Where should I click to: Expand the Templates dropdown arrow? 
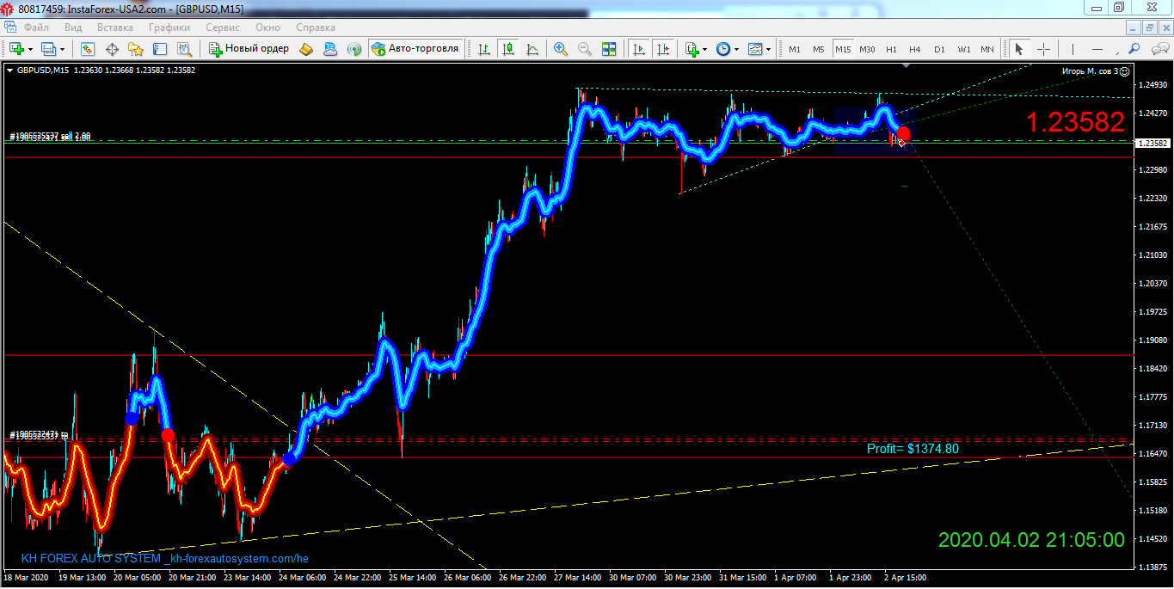768,49
